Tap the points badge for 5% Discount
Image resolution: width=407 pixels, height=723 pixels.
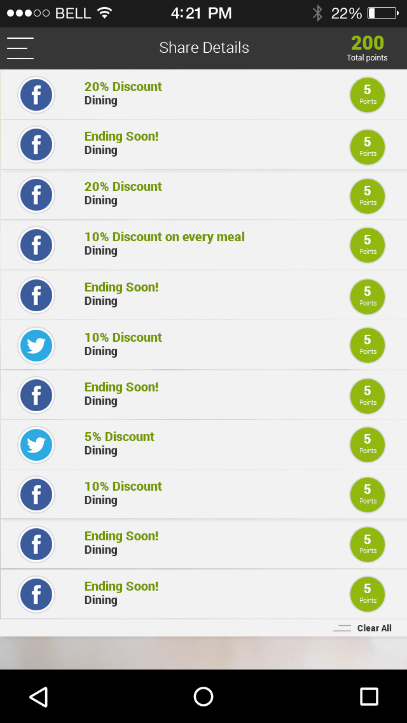(368, 444)
